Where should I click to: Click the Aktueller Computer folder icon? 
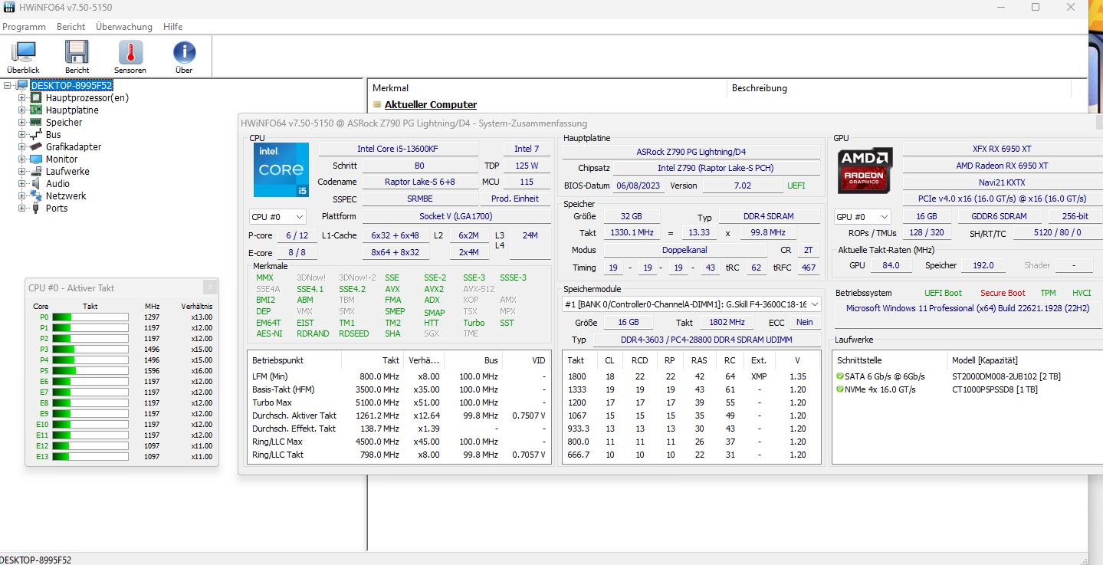[x=377, y=105]
